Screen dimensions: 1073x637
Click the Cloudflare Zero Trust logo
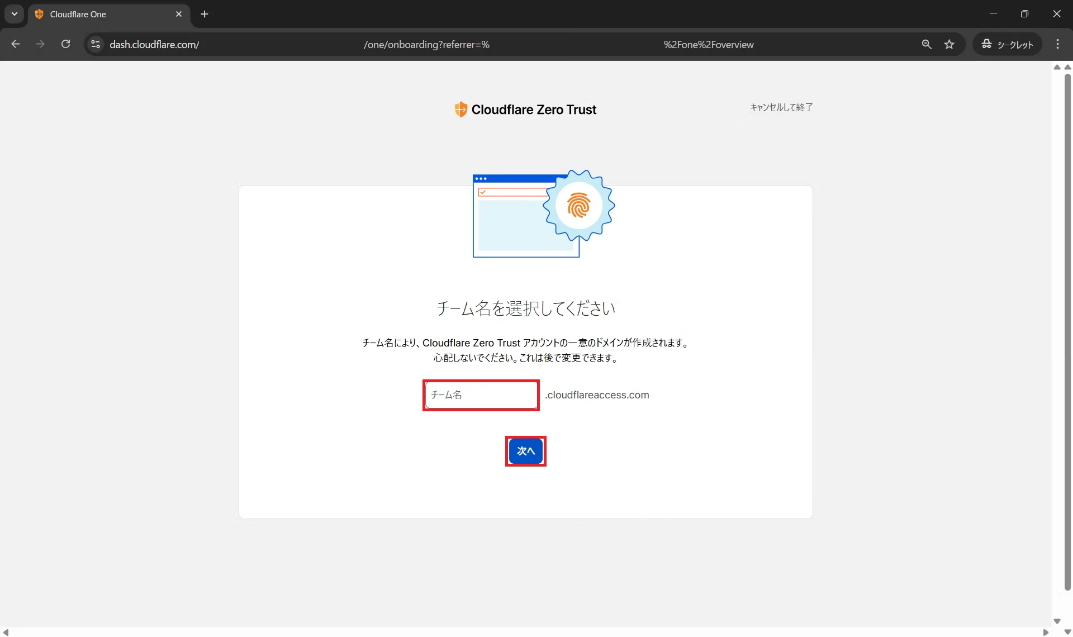pyautogui.click(x=525, y=110)
